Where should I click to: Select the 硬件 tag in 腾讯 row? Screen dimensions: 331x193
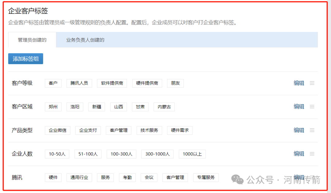(53, 178)
